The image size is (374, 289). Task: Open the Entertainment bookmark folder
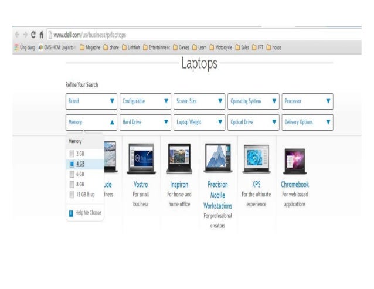click(x=157, y=47)
